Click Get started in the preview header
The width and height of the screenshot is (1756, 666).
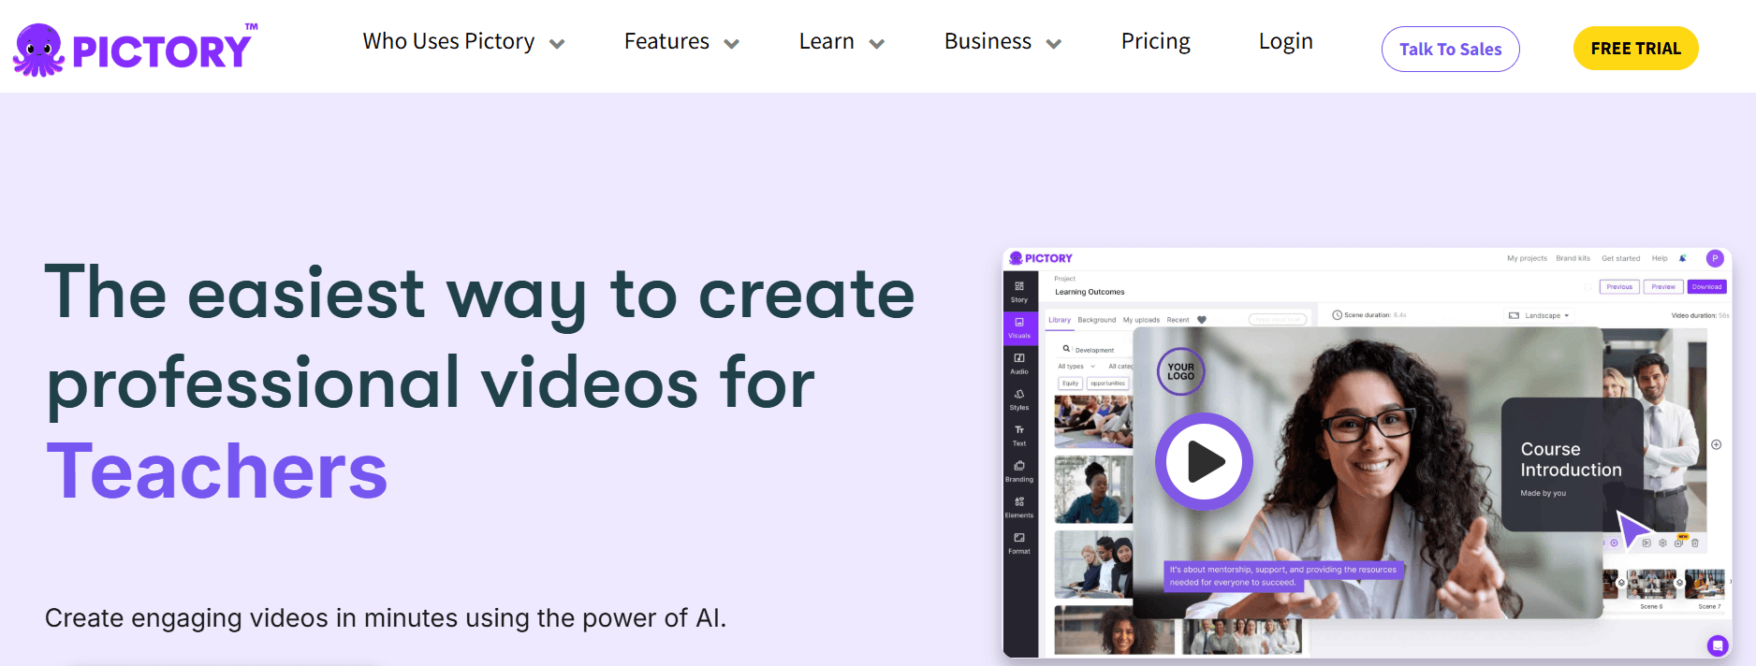(x=1620, y=258)
